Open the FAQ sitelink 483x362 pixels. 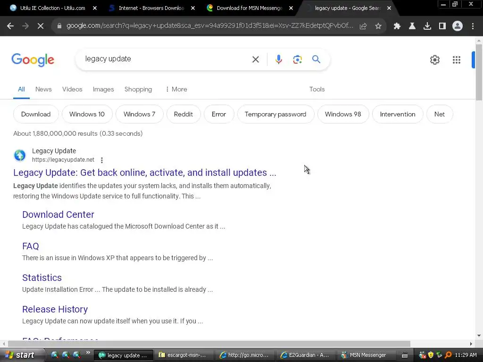tap(31, 246)
